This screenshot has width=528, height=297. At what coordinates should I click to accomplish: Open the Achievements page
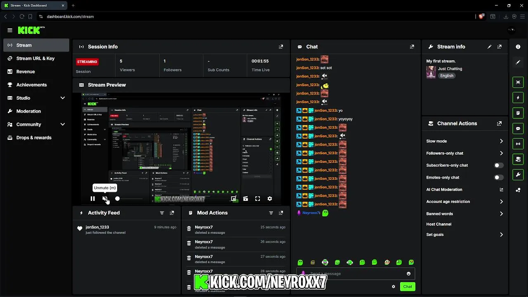click(x=36, y=85)
